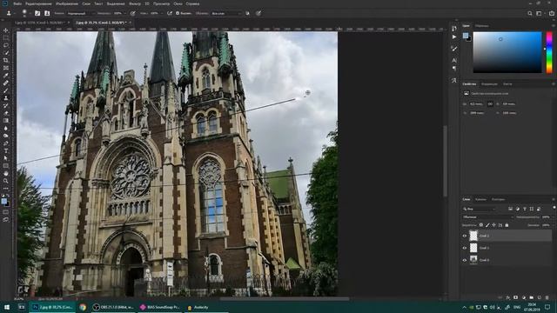Open the search icon at top right

click(x=530, y=13)
